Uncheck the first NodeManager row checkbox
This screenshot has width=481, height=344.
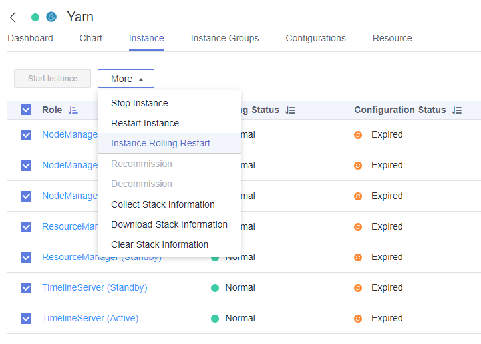click(26, 134)
